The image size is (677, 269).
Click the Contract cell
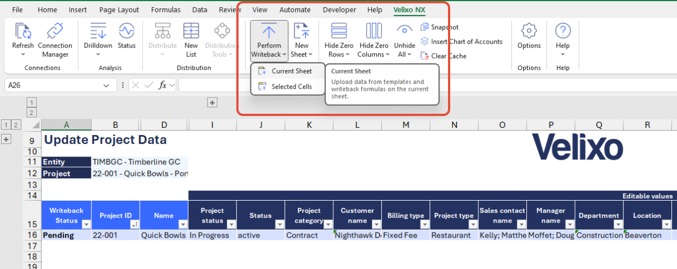pyautogui.click(x=309, y=235)
